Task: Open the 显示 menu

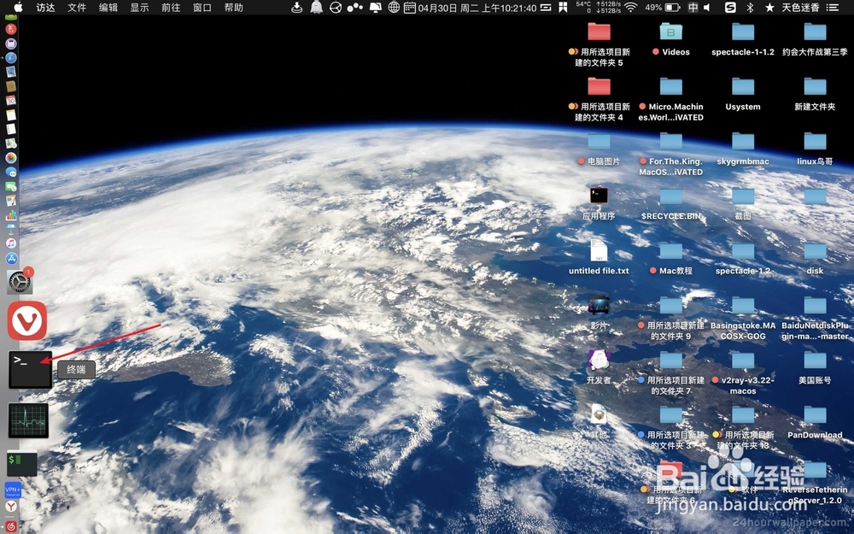Action: pyautogui.click(x=139, y=8)
